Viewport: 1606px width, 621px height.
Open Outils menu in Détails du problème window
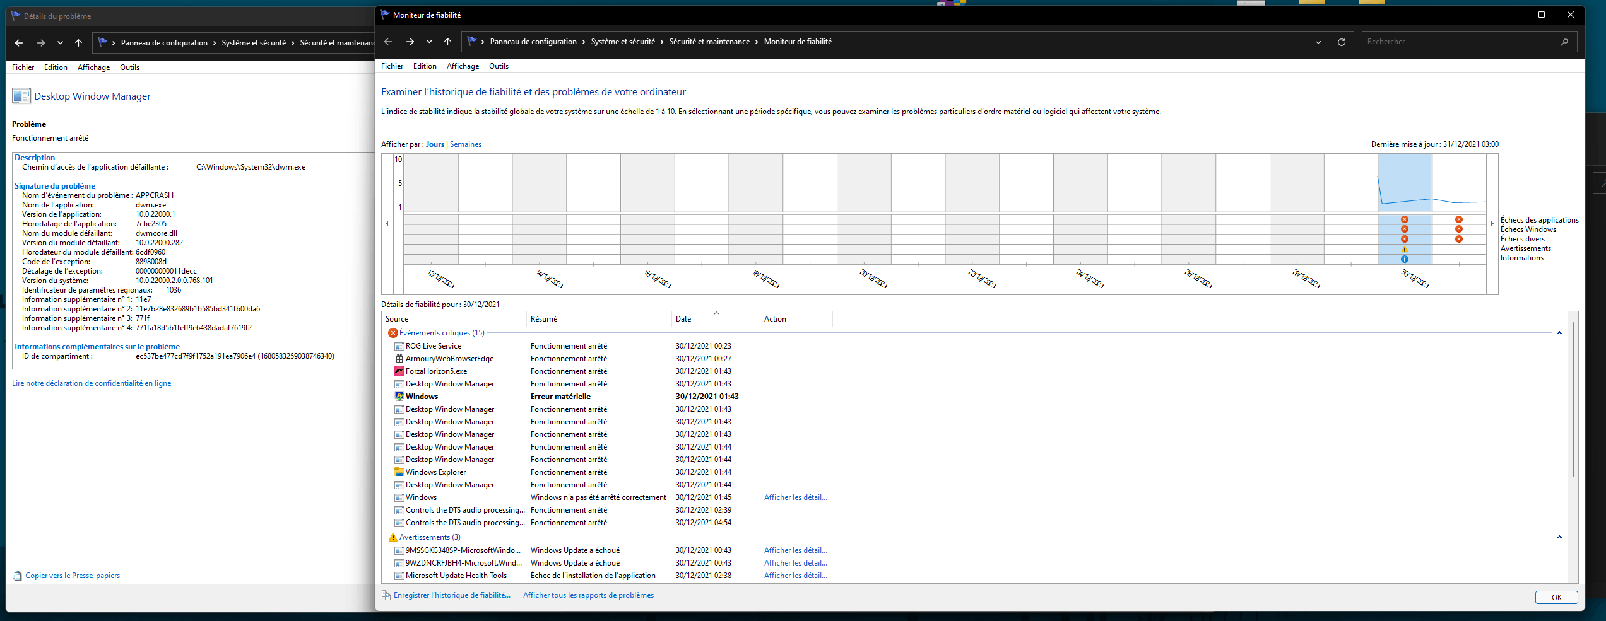(x=129, y=67)
